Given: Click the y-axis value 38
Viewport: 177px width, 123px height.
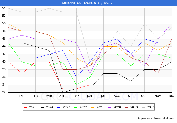Looking at the screenshot, I should (x=4, y=69).
